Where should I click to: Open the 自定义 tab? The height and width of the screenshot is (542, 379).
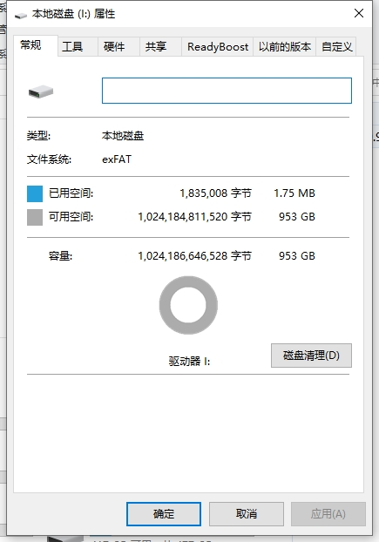336,47
